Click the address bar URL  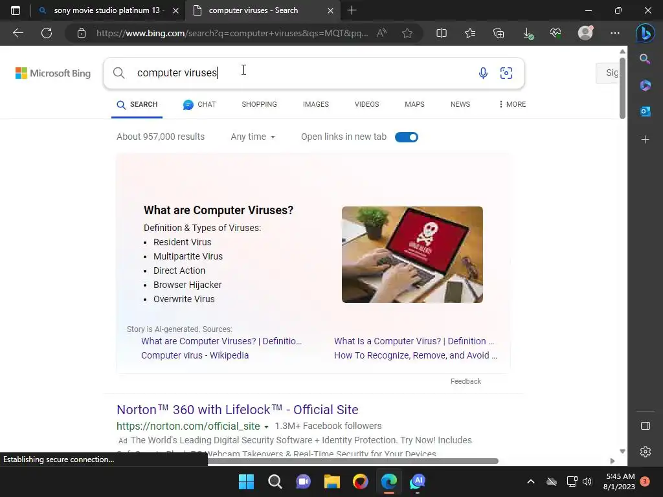point(232,33)
